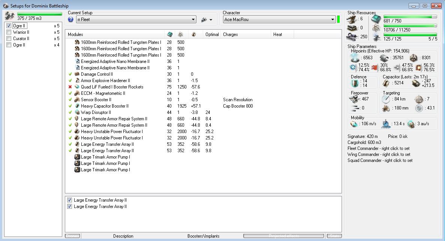Click the Cap Booster 800 charge cell
Viewport: 445px width, 241px height.
pyautogui.click(x=238, y=106)
